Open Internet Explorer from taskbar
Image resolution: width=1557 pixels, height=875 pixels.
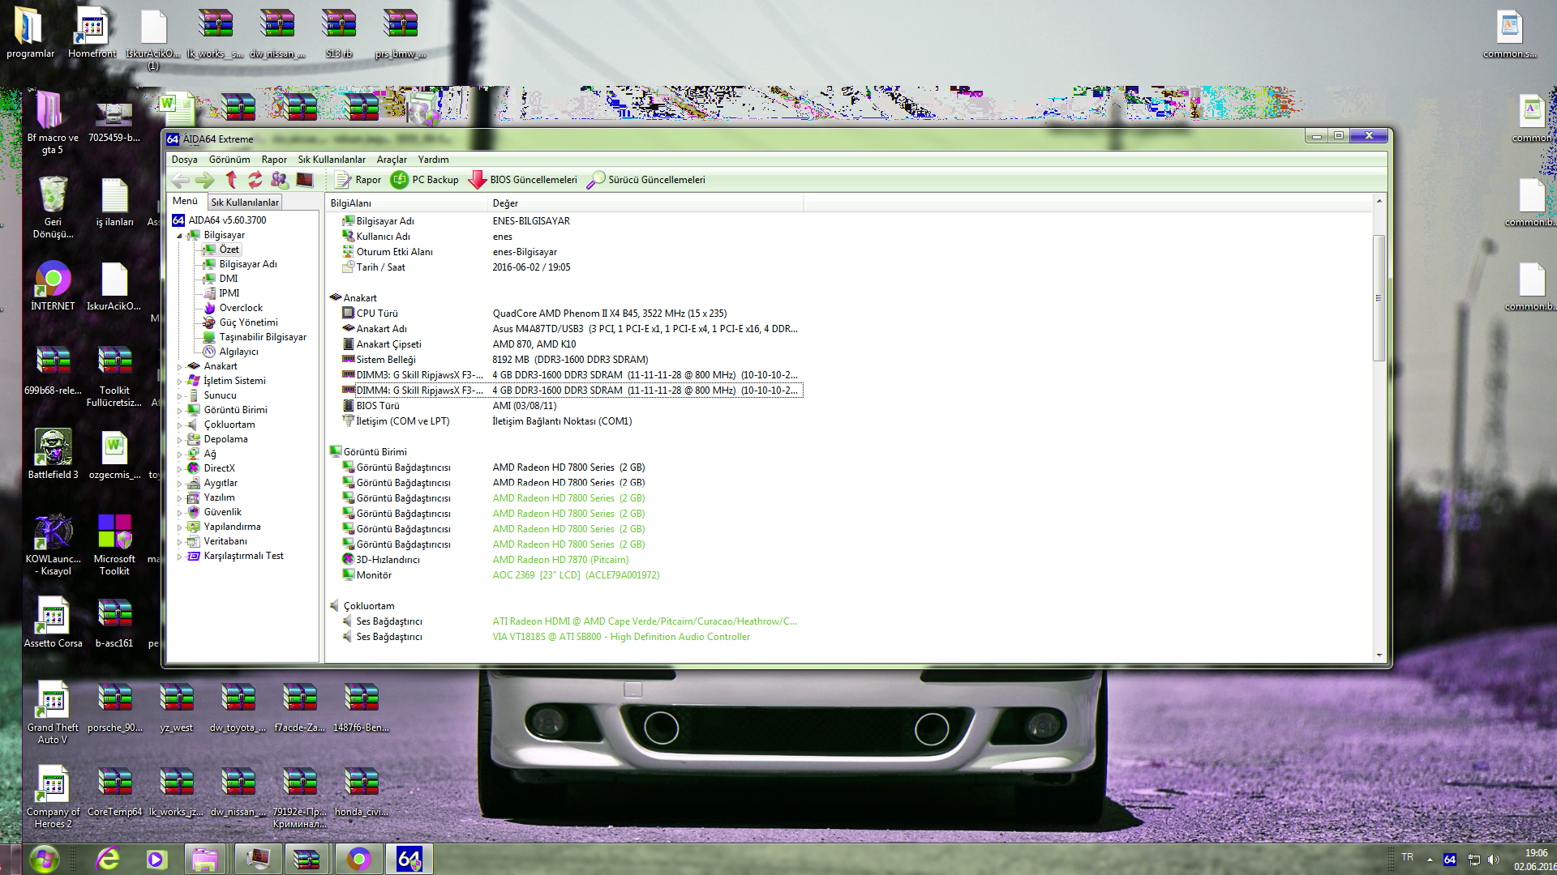pyautogui.click(x=107, y=859)
